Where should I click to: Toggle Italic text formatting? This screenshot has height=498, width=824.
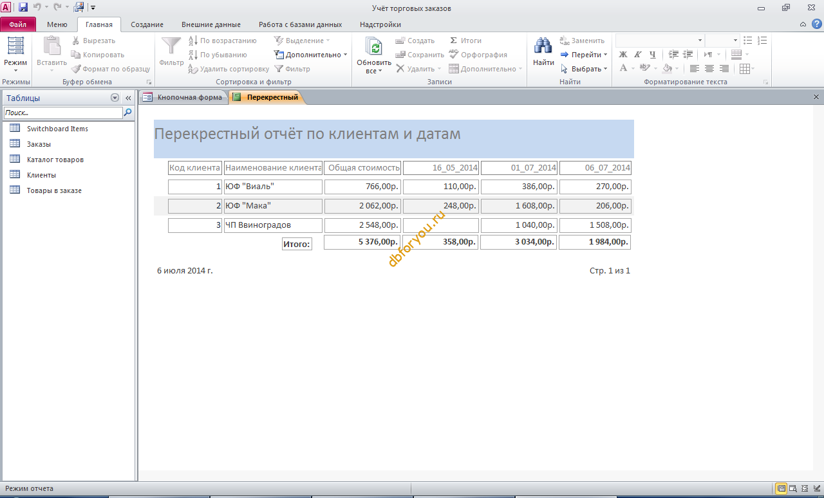pos(638,55)
